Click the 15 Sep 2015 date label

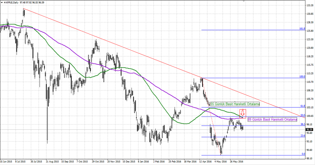coord(67,161)
